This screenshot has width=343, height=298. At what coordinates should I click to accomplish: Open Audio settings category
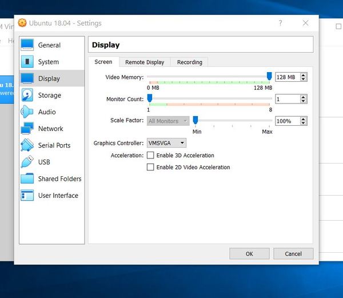click(x=51, y=112)
